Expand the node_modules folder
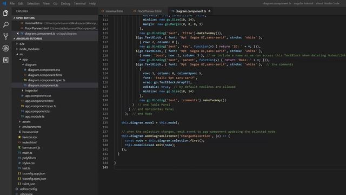 (x=29, y=49)
